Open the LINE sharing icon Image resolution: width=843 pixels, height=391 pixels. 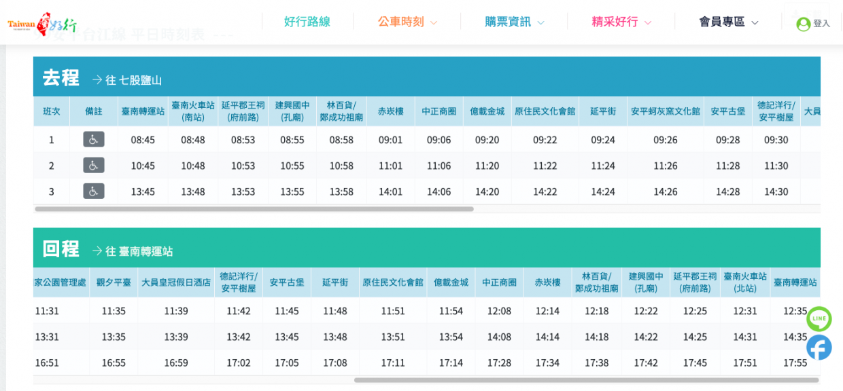(x=819, y=319)
